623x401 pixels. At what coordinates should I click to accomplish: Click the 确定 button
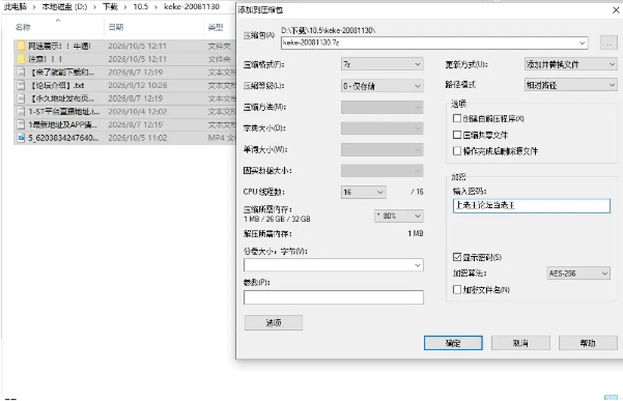pyautogui.click(x=453, y=343)
